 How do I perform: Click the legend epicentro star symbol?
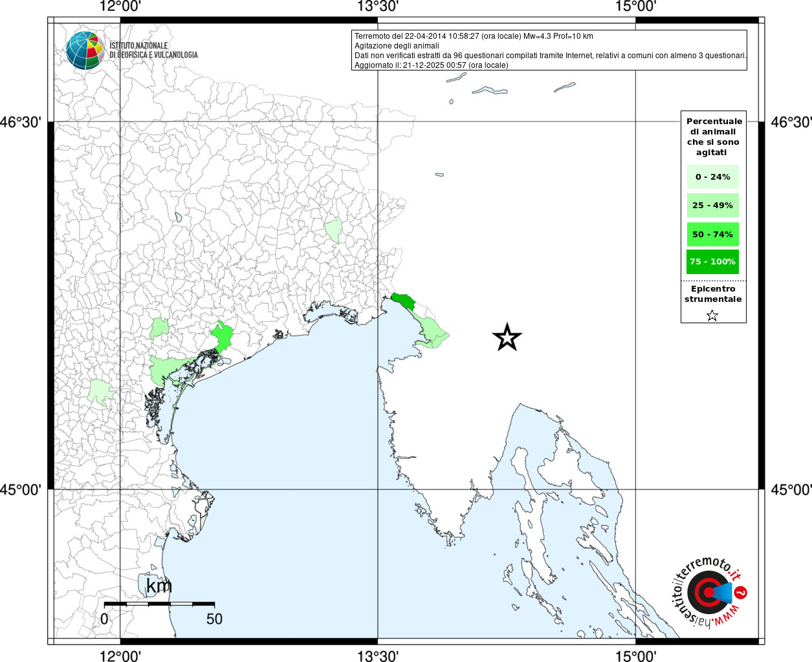712,315
